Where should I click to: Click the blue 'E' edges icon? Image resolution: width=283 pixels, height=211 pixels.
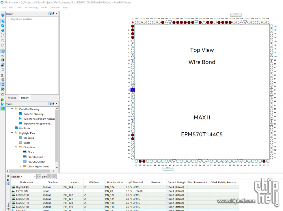click(x=3, y=60)
